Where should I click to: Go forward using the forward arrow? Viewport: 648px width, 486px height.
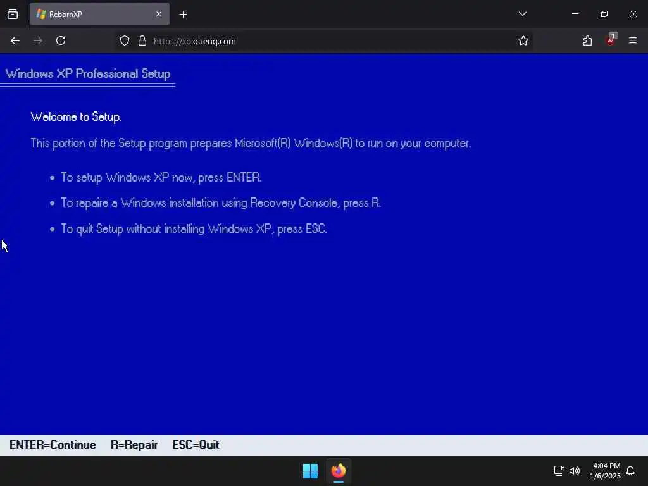point(38,40)
